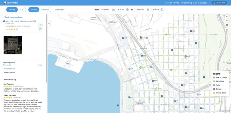Select the $10 marker near Laurel St
Image resolution: width=231 pixels, height=113 pixels.
192,31
